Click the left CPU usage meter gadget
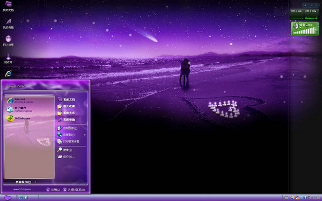 tap(297, 14)
